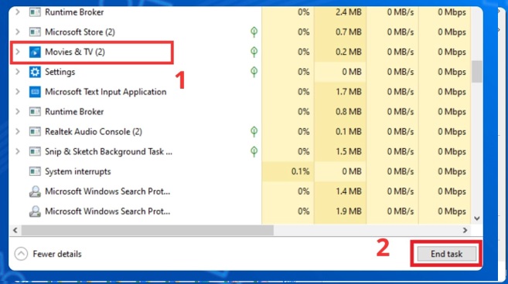Screen dimensions: 508x284
Task: Click the horizontal scrollbar right arrow
Action: point(465,230)
